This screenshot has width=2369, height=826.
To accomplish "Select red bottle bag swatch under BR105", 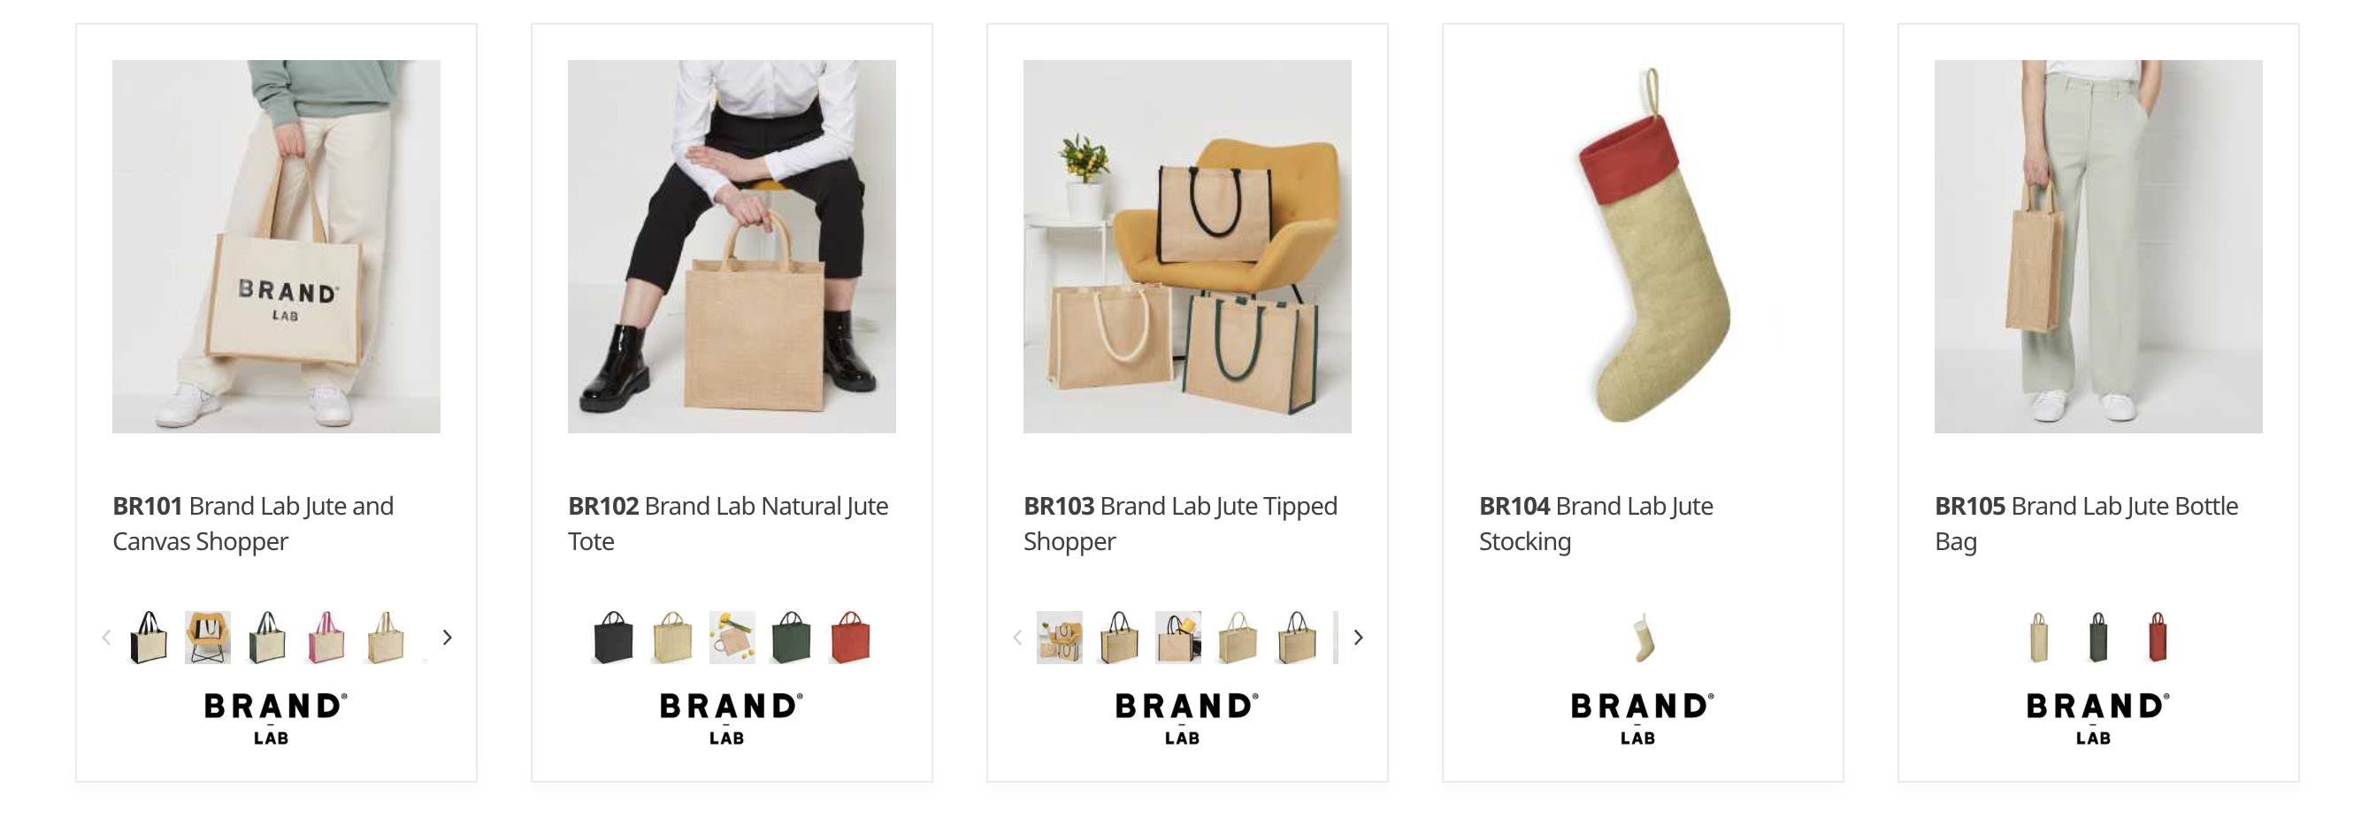I will 2158,637.
